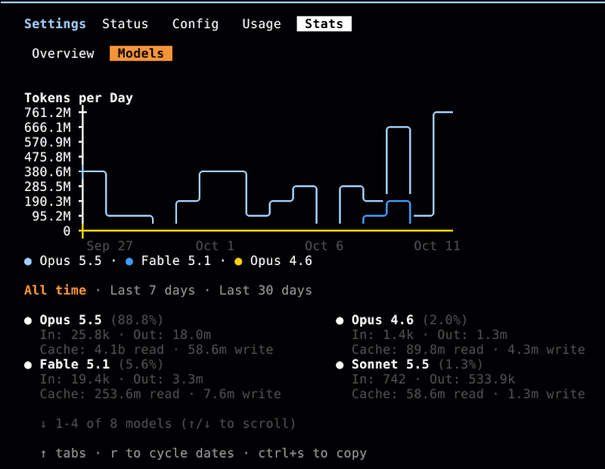Click the Oct 11 x-axis date
This screenshot has width=605, height=469.
[437, 246]
